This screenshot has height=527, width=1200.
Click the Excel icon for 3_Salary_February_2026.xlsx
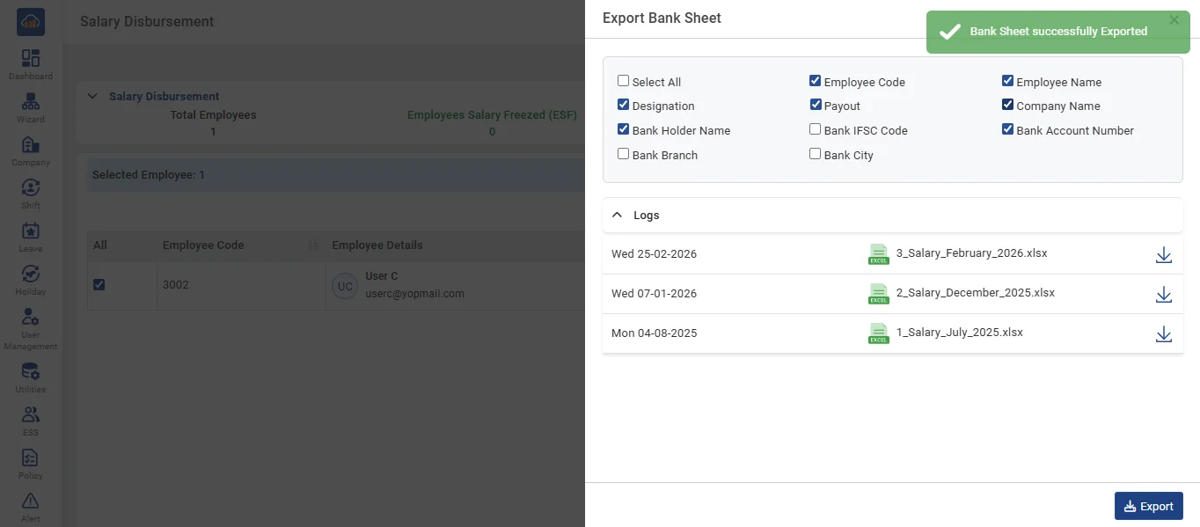click(878, 254)
